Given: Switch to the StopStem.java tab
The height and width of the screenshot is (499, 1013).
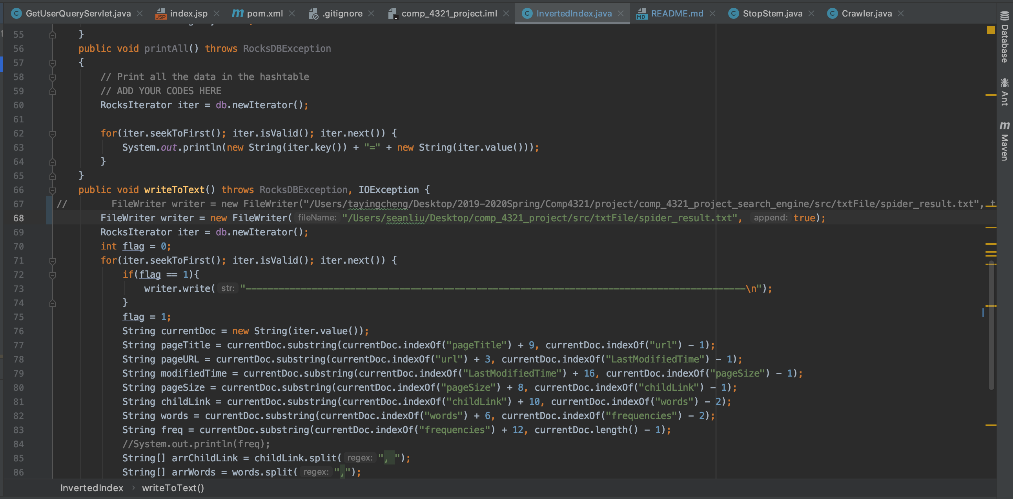Looking at the screenshot, I should pyautogui.click(x=772, y=13).
